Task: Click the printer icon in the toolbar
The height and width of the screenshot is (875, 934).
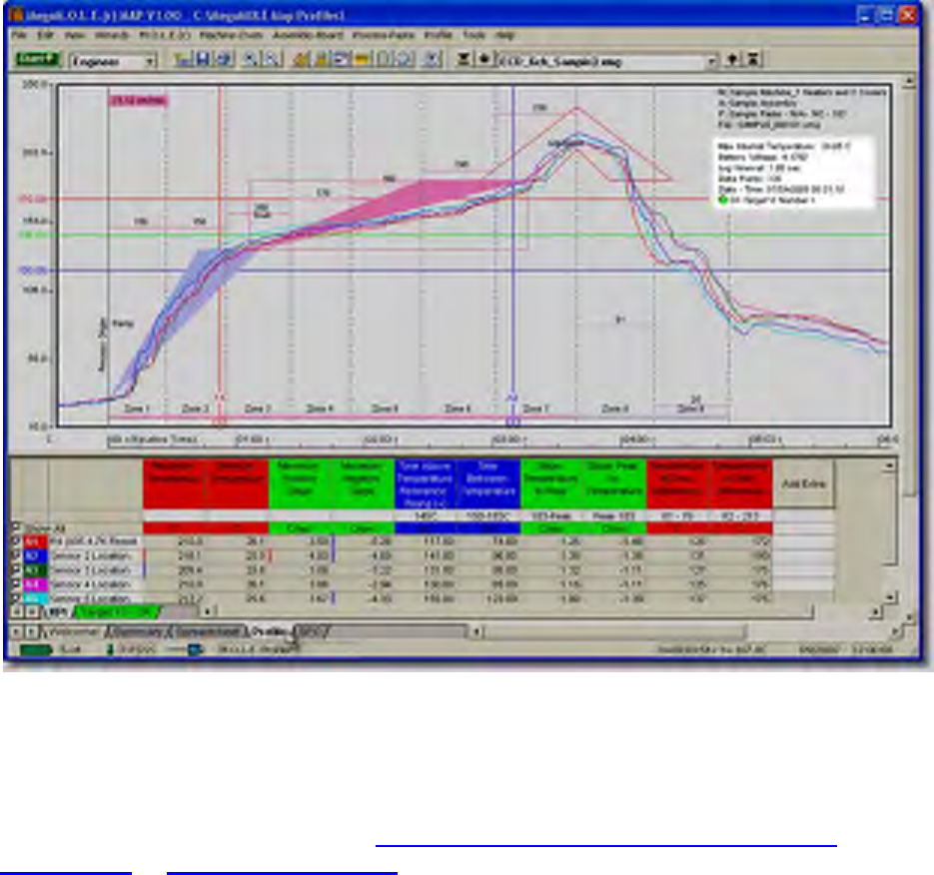Action: 225,59
